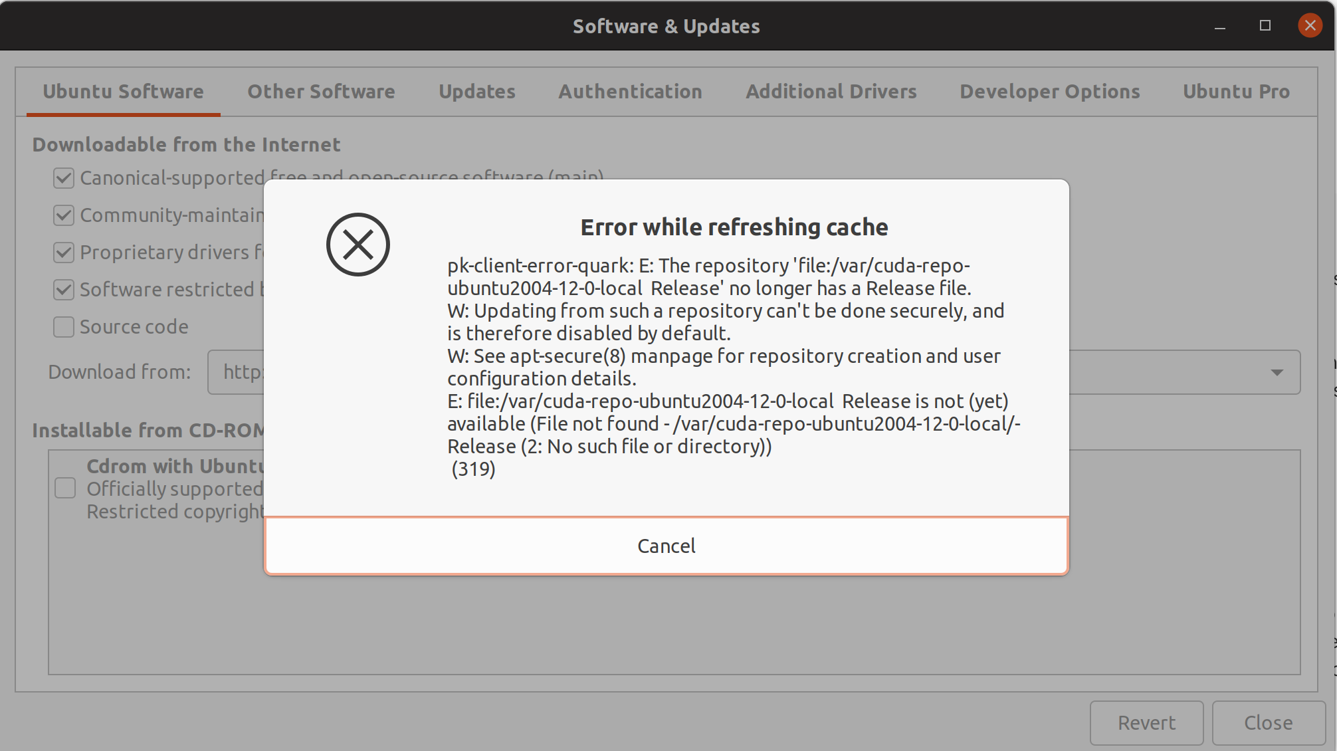Switch to the Other Software tab
Screen dimensions: 1337x751
(x=321, y=91)
